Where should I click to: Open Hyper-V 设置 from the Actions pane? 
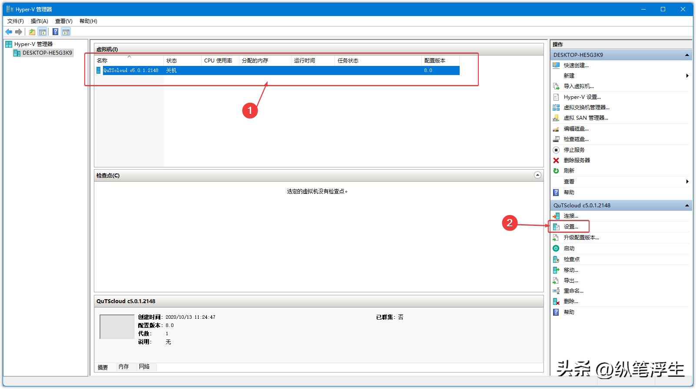[x=582, y=97]
